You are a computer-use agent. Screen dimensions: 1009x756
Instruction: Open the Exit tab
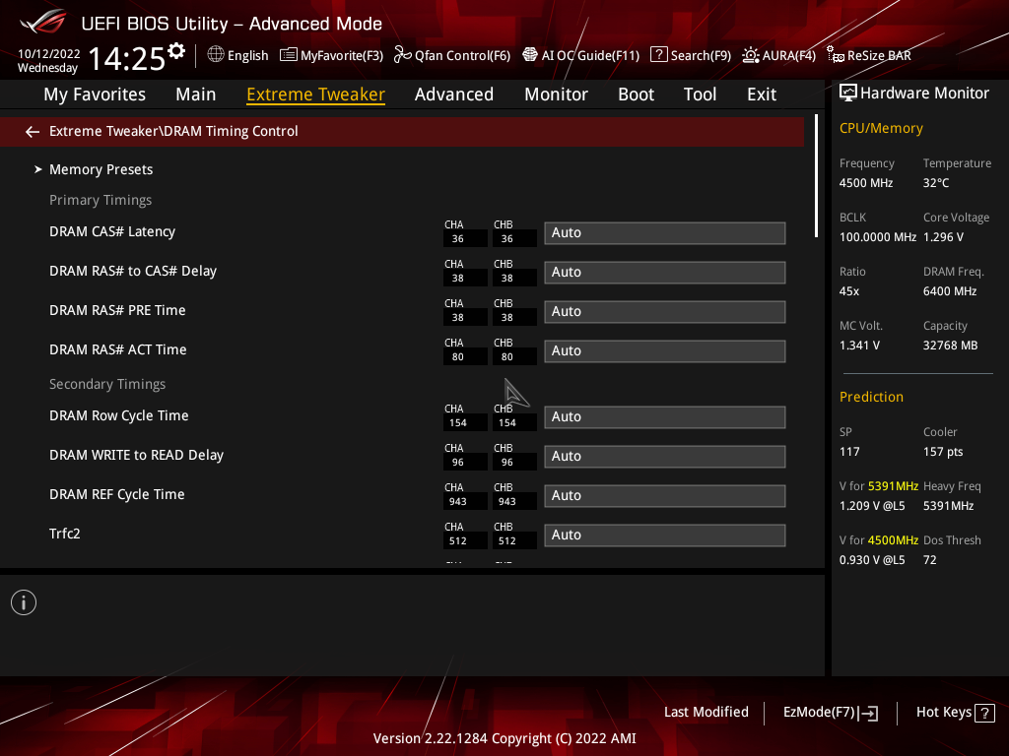pos(762,94)
